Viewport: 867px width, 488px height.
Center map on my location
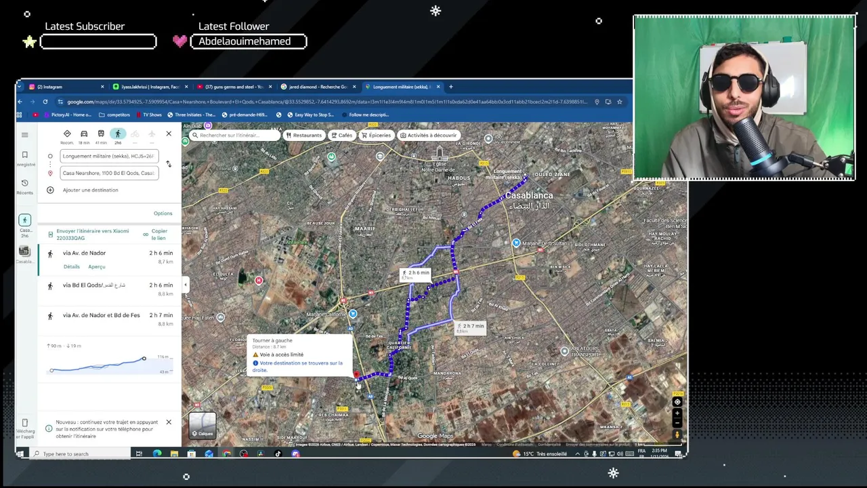[x=677, y=402]
